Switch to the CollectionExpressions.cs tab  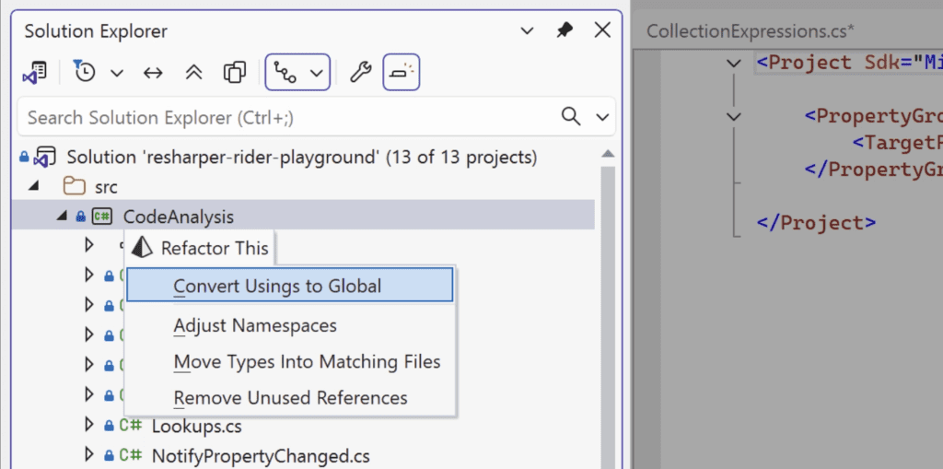point(750,30)
